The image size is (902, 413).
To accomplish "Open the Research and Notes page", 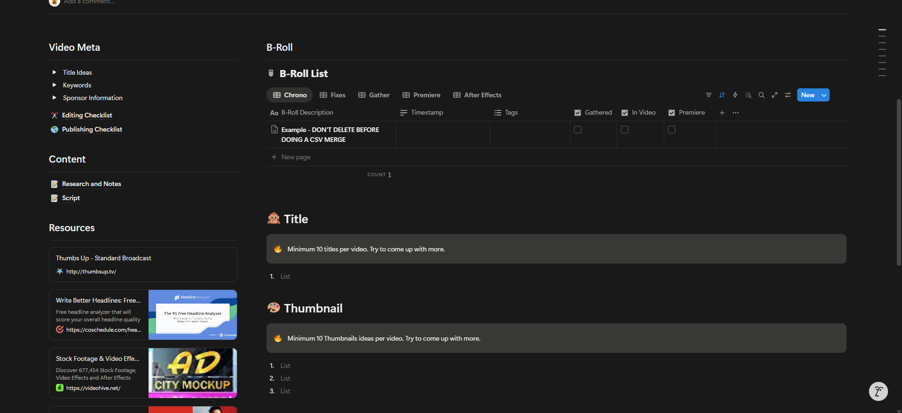I will (x=92, y=184).
